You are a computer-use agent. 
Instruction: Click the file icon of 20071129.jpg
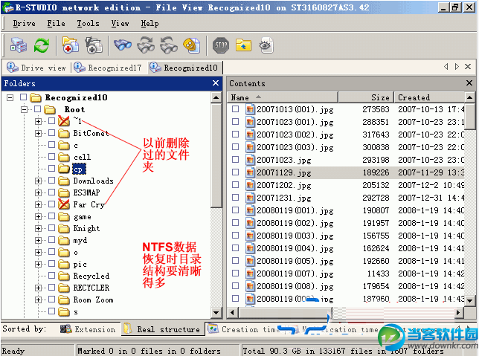[x=250, y=172]
